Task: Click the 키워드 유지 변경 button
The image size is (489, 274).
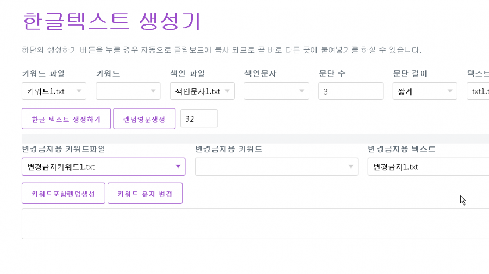Action: click(x=145, y=194)
